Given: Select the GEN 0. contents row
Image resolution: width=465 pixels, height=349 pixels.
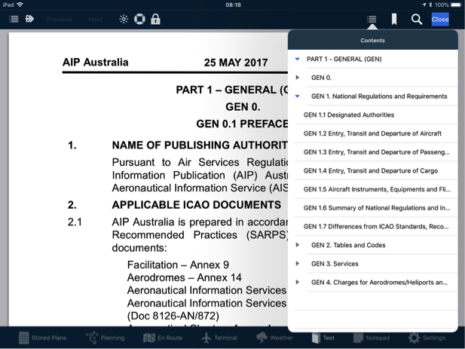Looking at the screenshot, I should click(x=373, y=78).
